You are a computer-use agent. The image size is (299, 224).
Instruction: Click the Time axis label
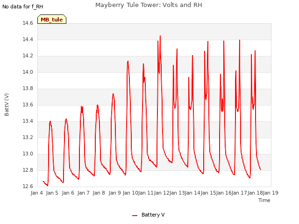pos(264,200)
